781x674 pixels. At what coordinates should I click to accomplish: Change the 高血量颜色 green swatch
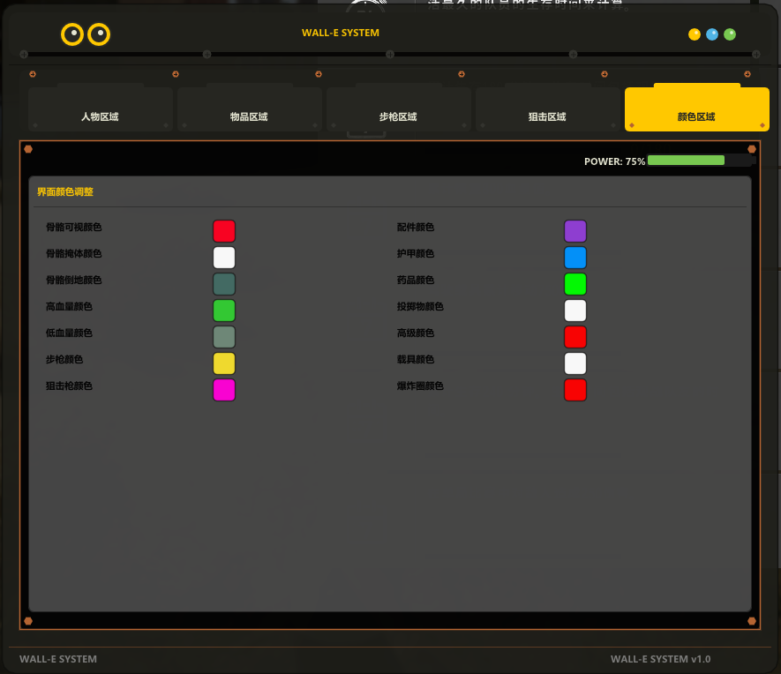tap(224, 311)
